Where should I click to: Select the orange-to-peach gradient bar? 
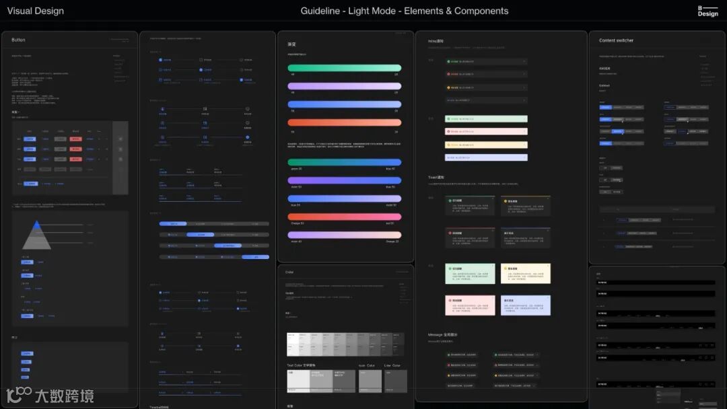[344, 122]
